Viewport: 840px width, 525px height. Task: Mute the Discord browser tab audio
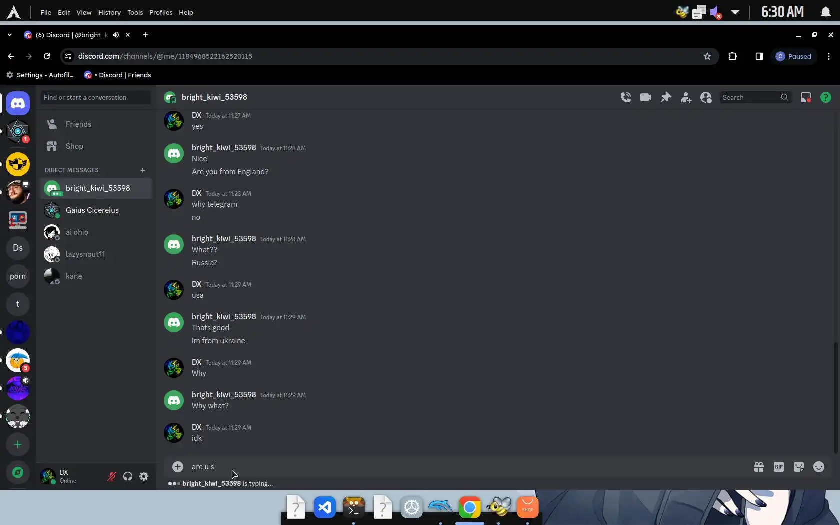tap(116, 35)
